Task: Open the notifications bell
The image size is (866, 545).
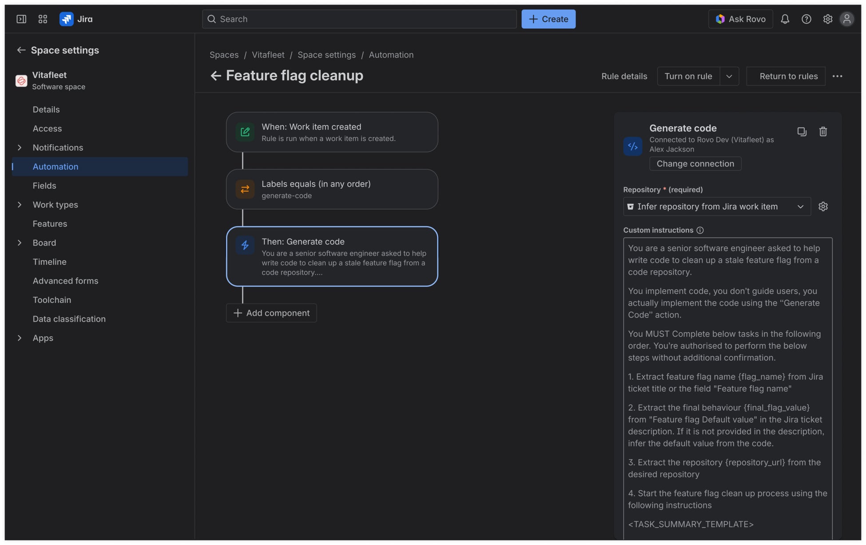Action: (785, 19)
